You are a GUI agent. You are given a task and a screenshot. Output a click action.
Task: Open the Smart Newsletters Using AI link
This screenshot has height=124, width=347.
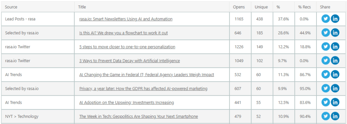[x=126, y=19]
